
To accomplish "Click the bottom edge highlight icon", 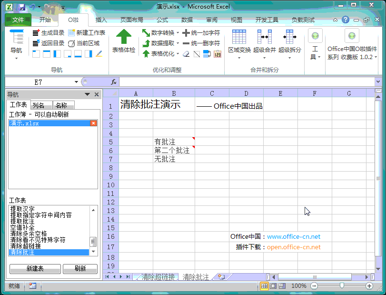I will click(78, 54).
